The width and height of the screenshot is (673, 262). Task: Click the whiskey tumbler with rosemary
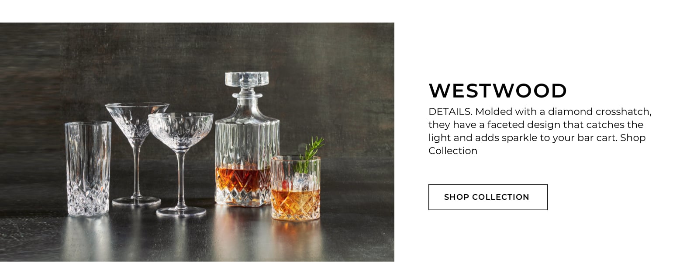coord(296,188)
